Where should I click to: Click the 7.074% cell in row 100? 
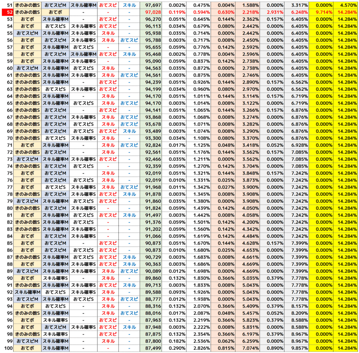pyautogui.click(x=248, y=348)
